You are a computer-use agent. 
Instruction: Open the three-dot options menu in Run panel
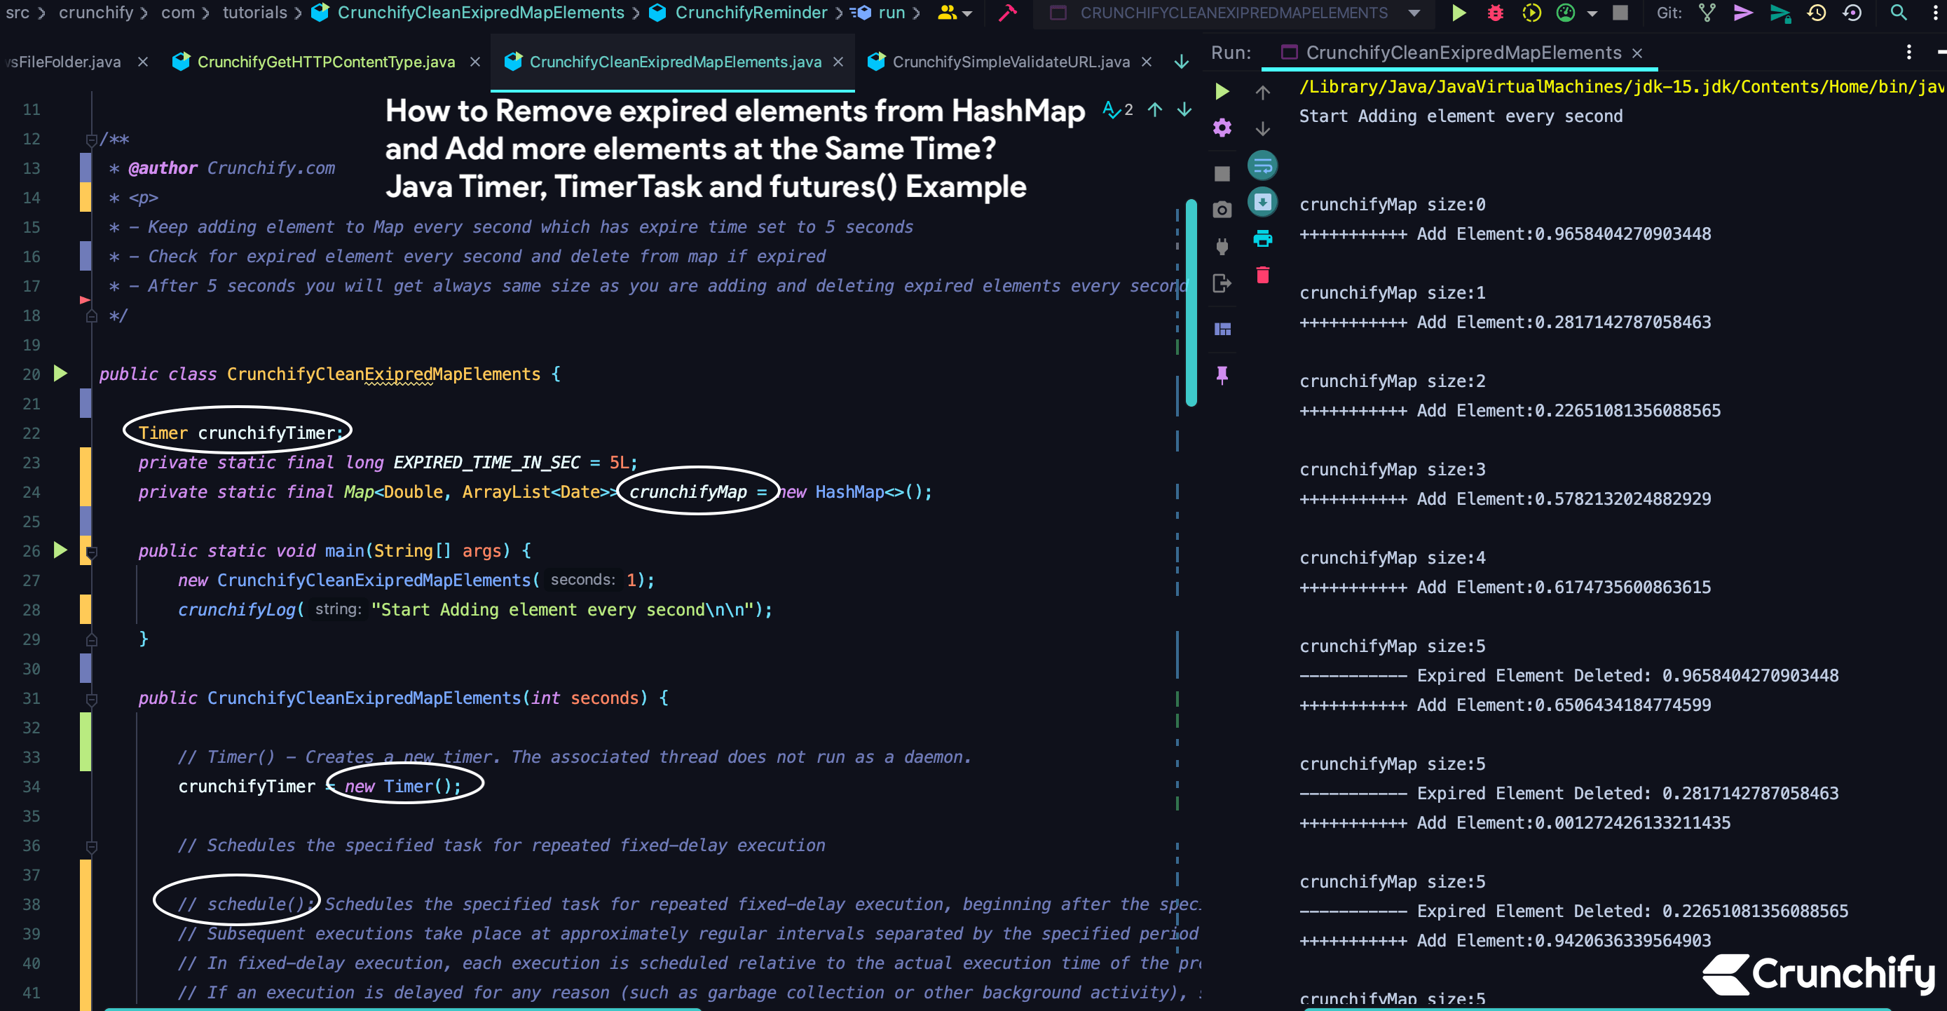[x=1908, y=51]
